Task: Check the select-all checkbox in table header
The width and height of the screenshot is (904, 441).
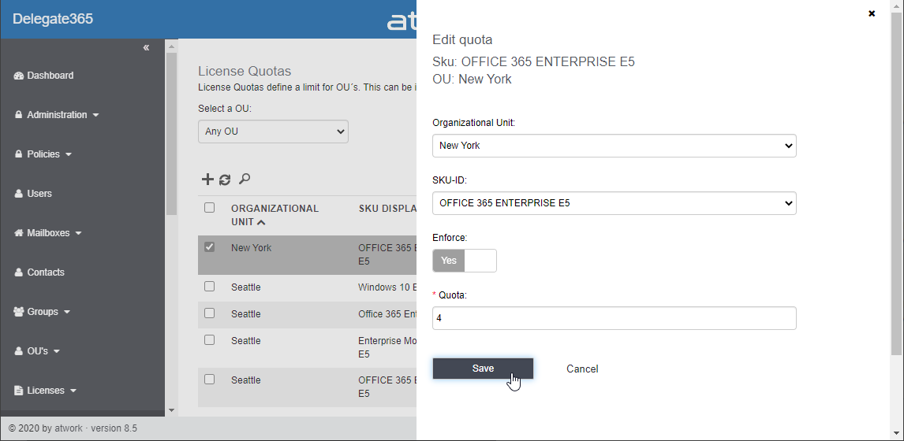Action: (x=209, y=208)
